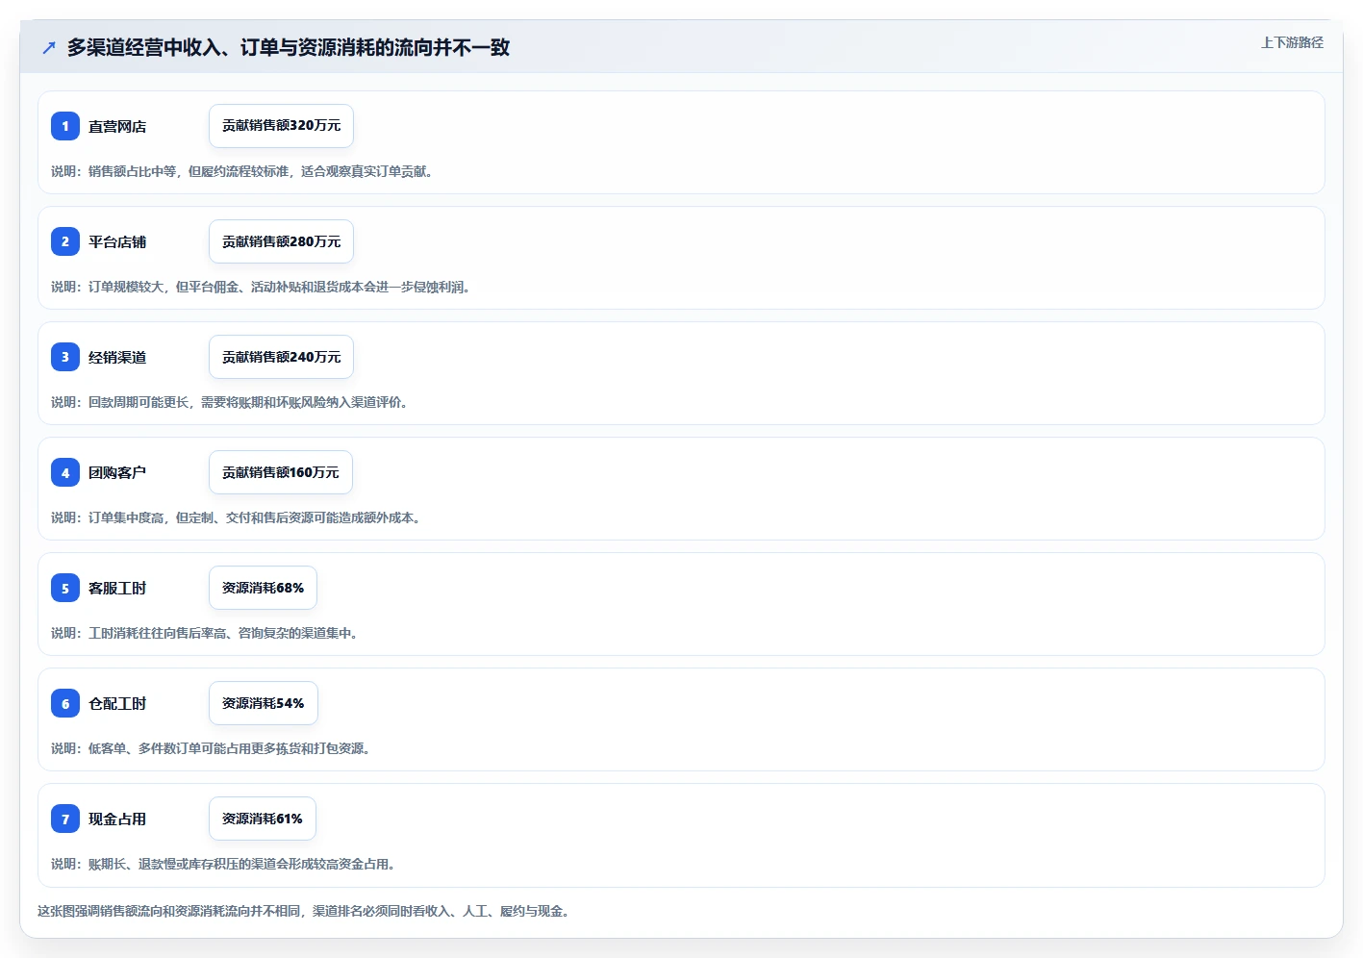Click the 贡献销售额320万元 chip
Image resolution: width=1363 pixels, height=958 pixels.
click(281, 126)
